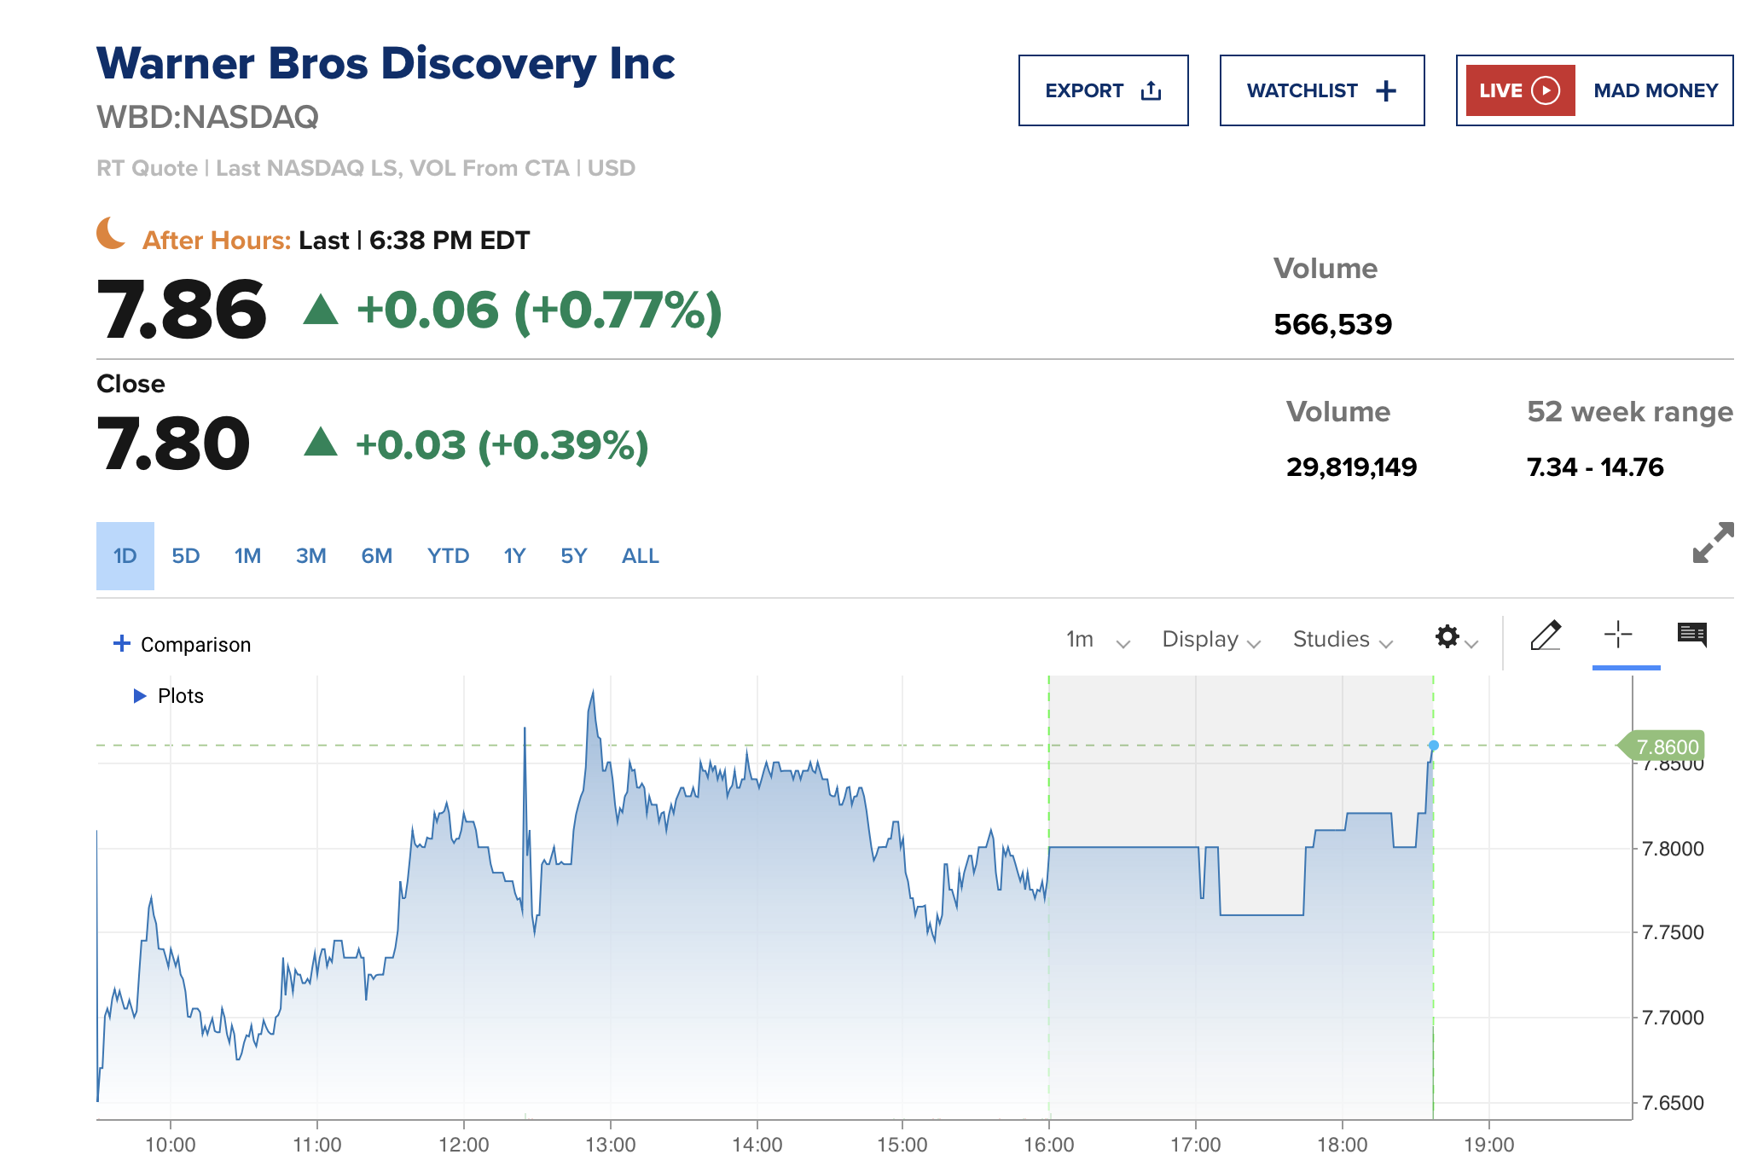Toggle the ALL time range
Viewport: 1752px width, 1172px height.
[640, 556]
